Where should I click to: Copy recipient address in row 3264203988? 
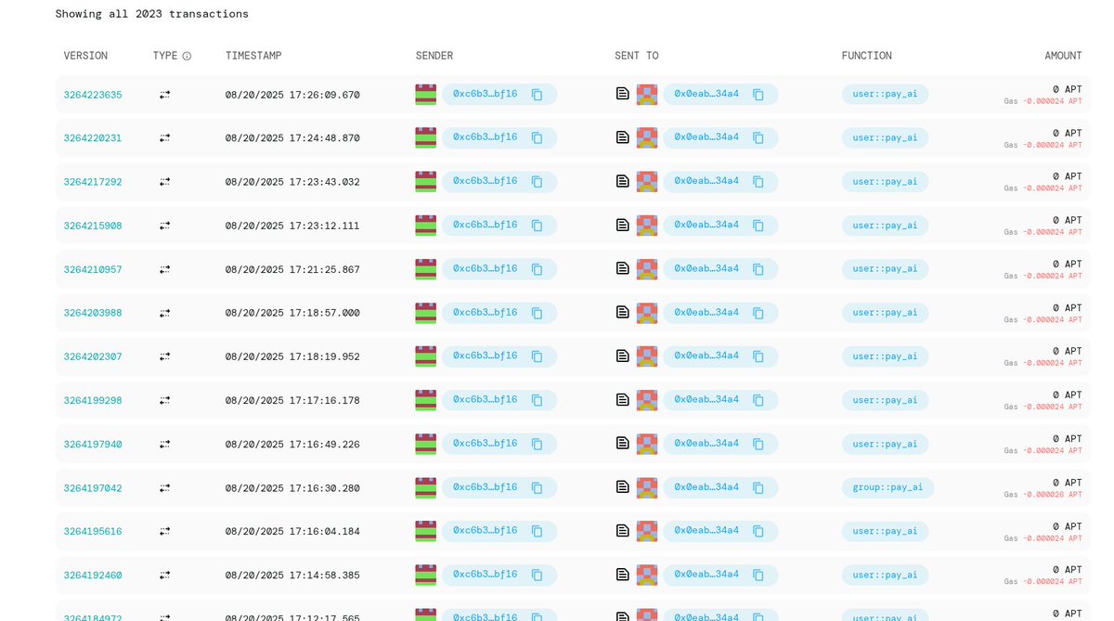[x=758, y=313]
